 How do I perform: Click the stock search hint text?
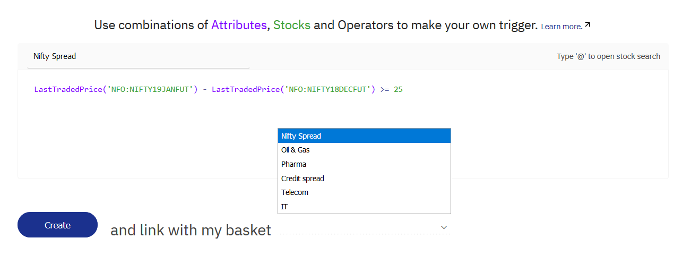pos(608,56)
